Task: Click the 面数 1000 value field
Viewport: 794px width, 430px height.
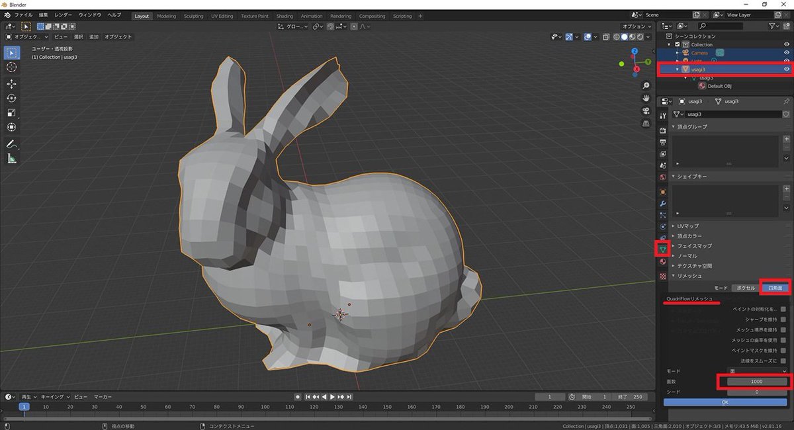Action: [x=758, y=382]
